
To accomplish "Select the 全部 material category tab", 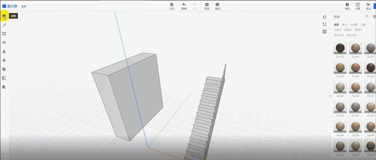I will (x=336, y=24).
